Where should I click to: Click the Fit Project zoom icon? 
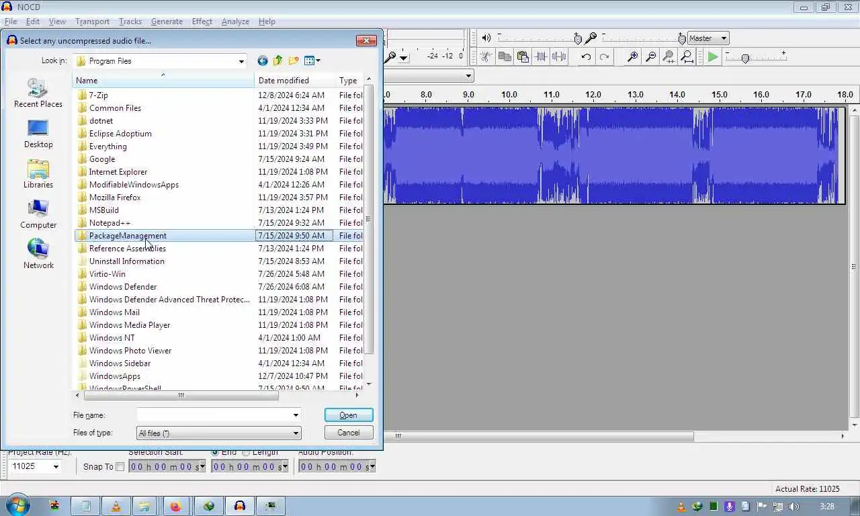click(x=687, y=57)
